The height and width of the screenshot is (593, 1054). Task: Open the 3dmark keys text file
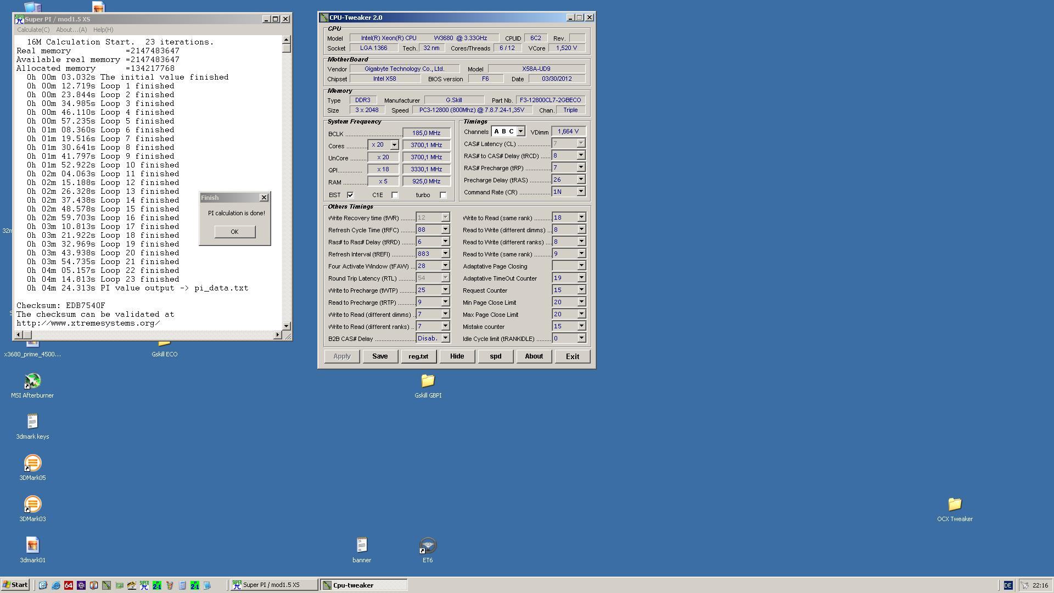click(32, 427)
